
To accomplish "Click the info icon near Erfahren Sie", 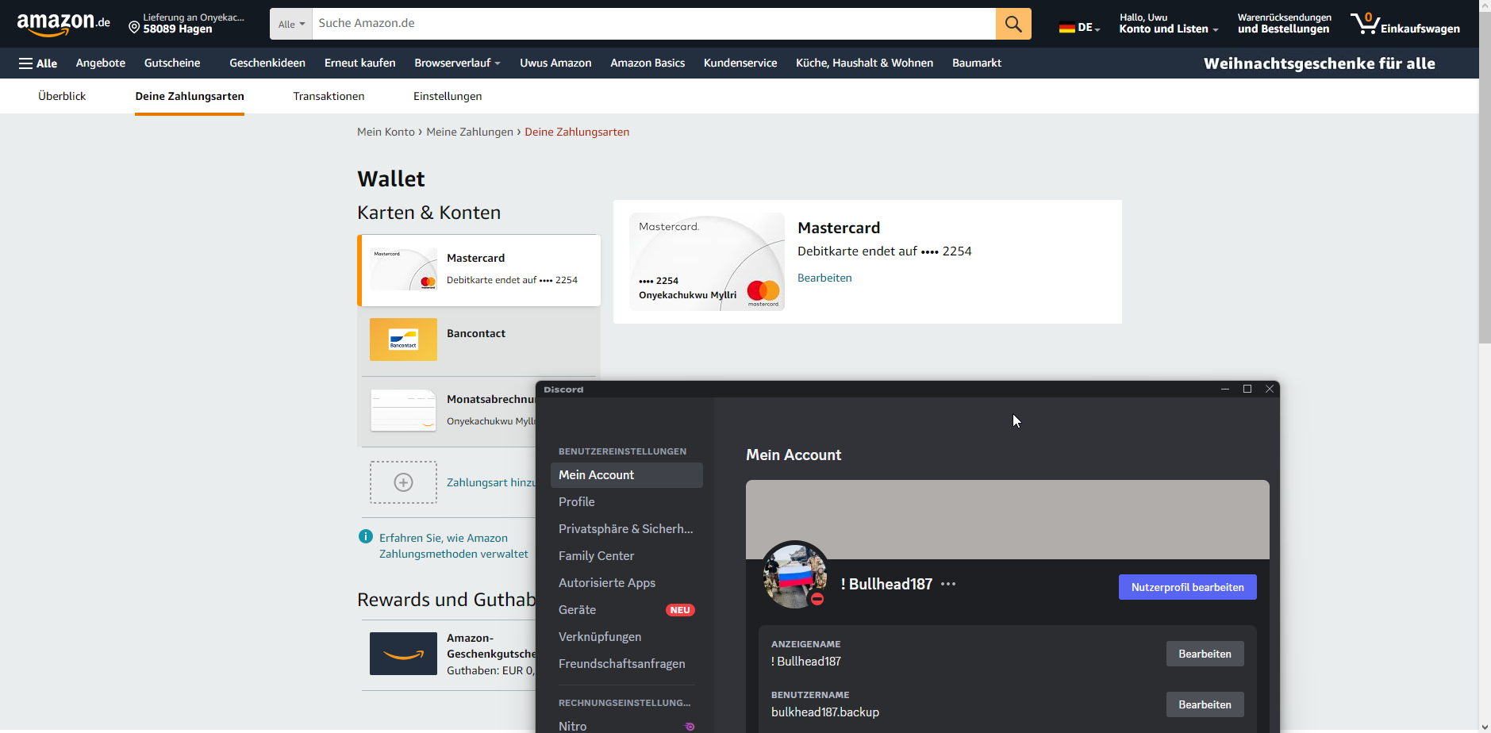I will (x=366, y=537).
